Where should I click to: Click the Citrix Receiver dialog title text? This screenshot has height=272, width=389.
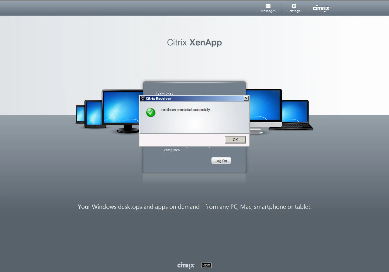coord(158,98)
